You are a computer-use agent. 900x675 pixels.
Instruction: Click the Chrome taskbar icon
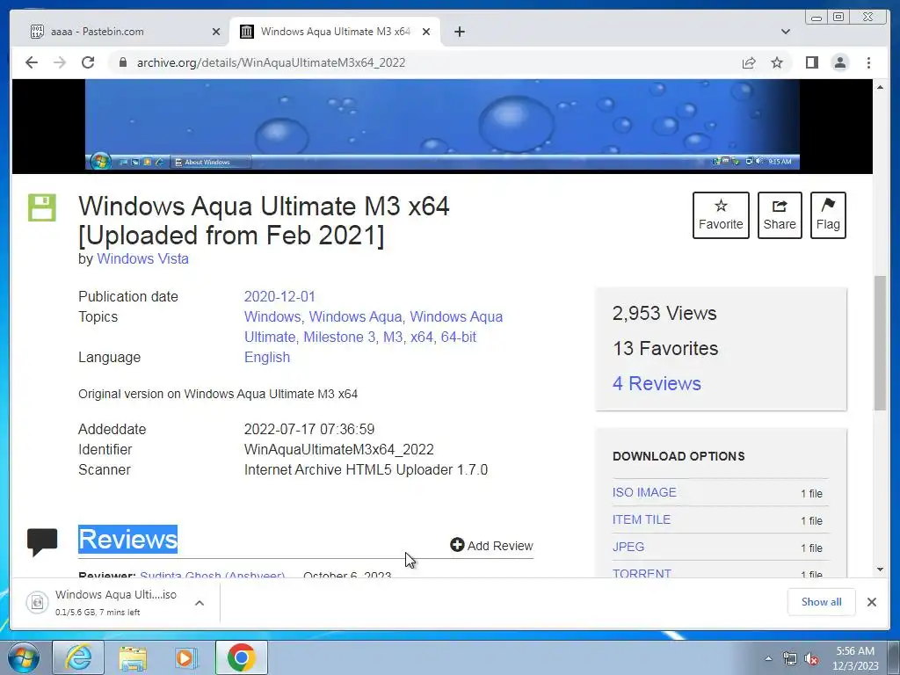[241, 657]
